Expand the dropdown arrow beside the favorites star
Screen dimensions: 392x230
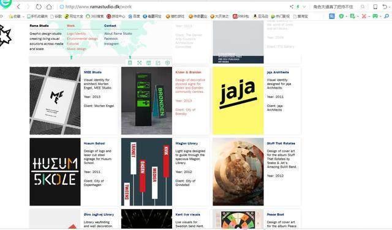23,17
